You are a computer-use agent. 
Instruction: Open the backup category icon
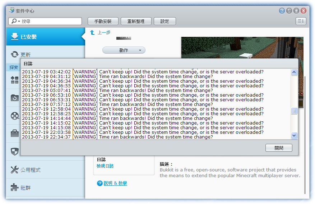[x=15, y=98]
